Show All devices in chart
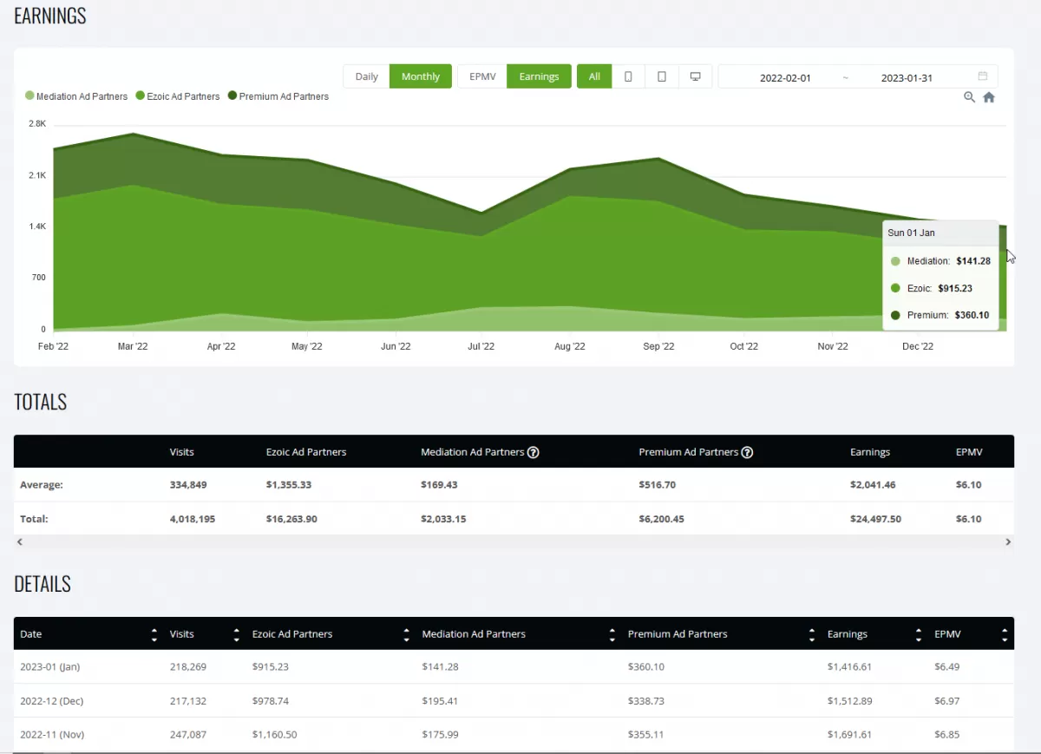The width and height of the screenshot is (1041, 754). coord(594,76)
